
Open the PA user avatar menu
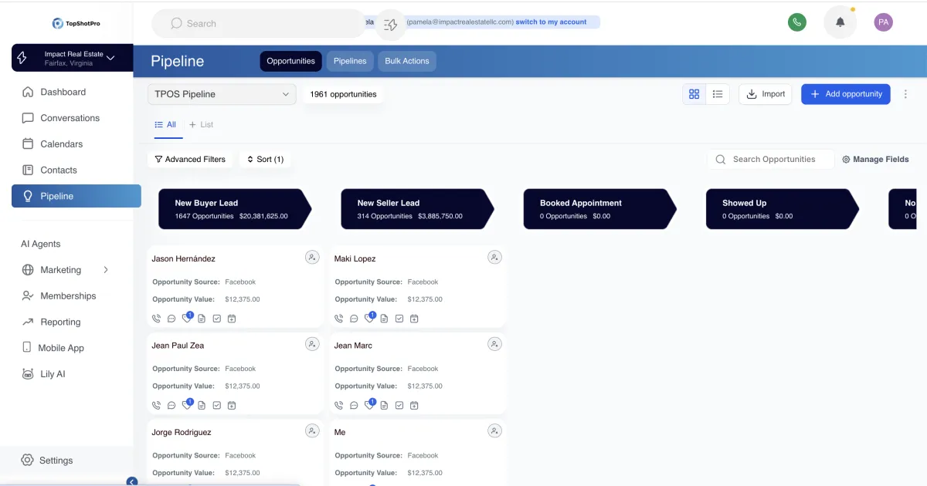pos(884,22)
